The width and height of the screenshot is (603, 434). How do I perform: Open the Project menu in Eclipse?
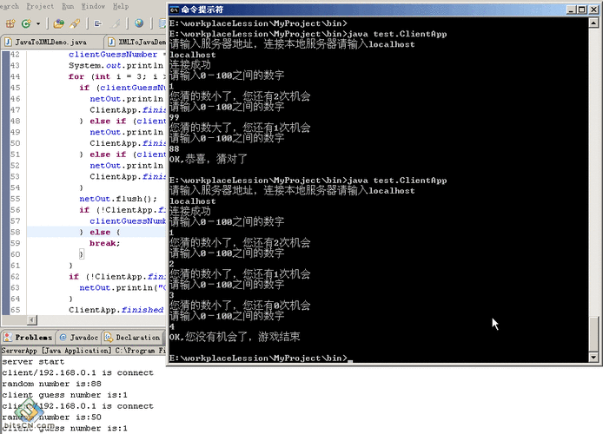click(x=40, y=6)
